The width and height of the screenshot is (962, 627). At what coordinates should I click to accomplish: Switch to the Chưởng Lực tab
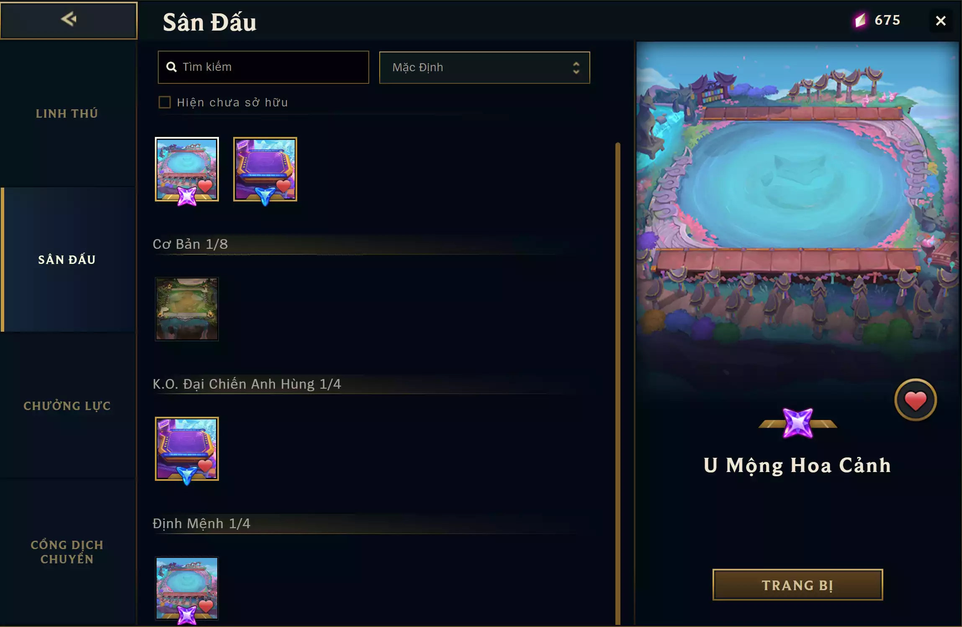[67, 406]
